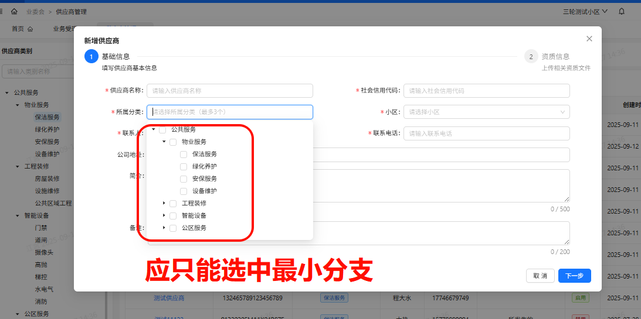Screen dimensions: 641x319
Task: Check the 设备维护 checkbox in dropdown
Action: (x=184, y=191)
